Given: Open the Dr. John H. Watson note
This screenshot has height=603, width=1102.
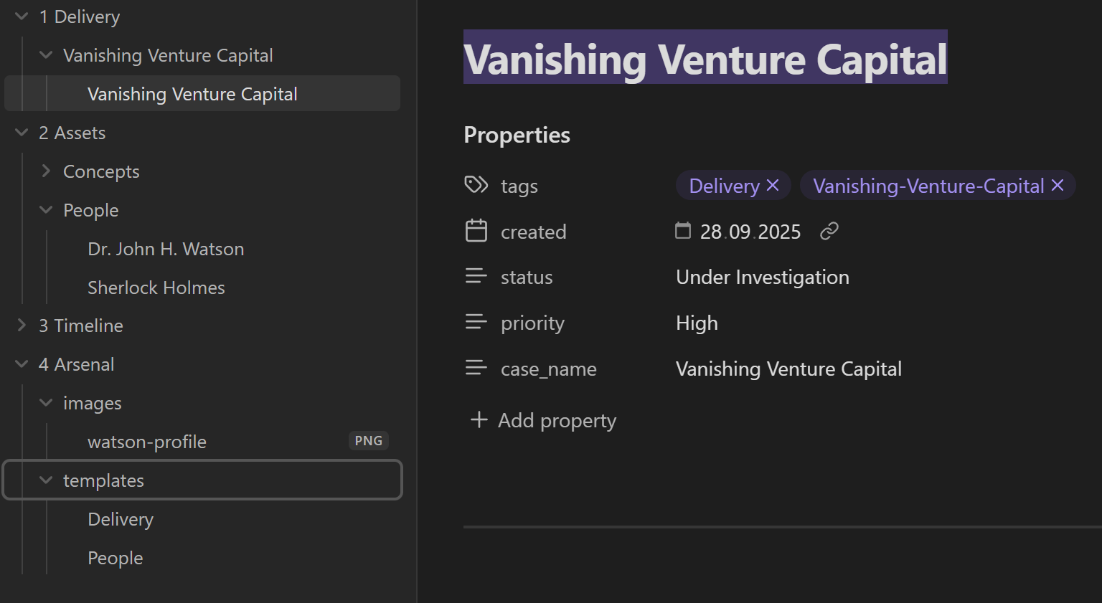Looking at the screenshot, I should pos(166,249).
